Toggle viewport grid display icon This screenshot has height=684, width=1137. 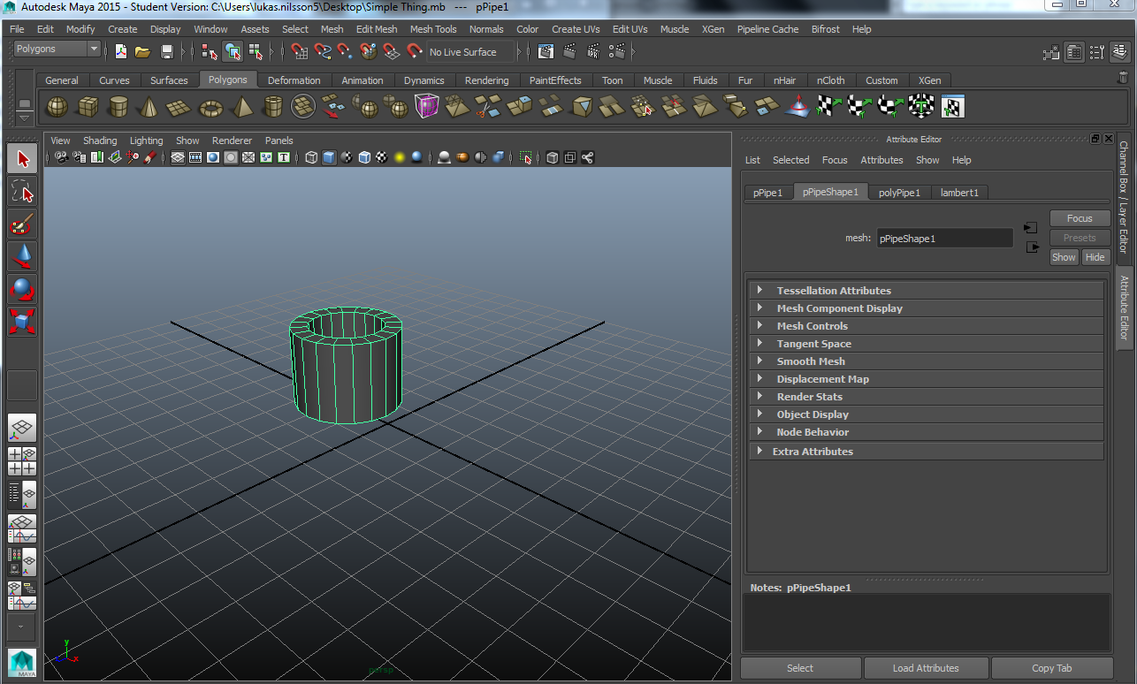pos(178,157)
